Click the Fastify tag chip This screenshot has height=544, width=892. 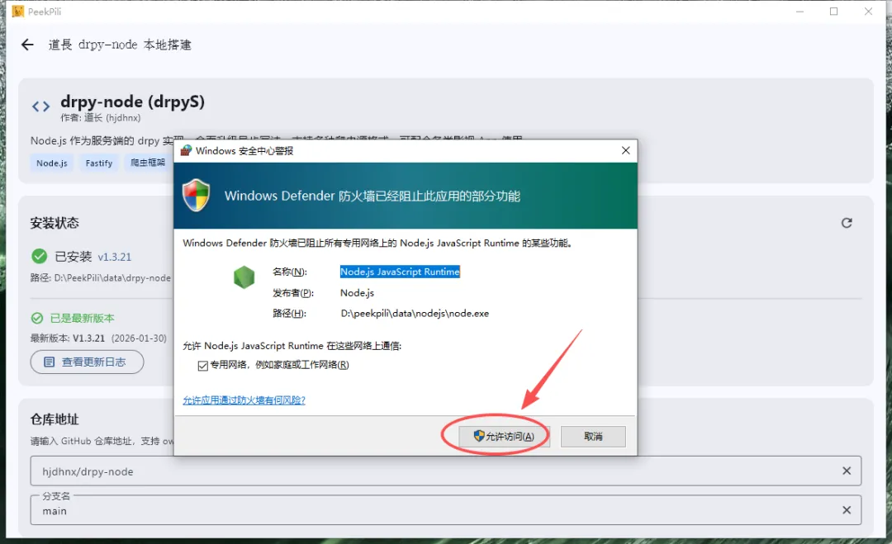click(x=99, y=163)
